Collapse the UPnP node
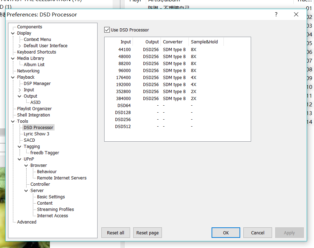The width and height of the screenshot is (314, 248). point(20,159)
